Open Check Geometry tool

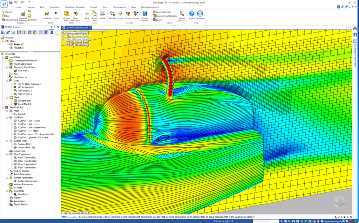[163, 12]
